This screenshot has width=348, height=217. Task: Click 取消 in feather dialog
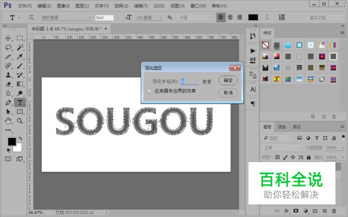[228, 93]
